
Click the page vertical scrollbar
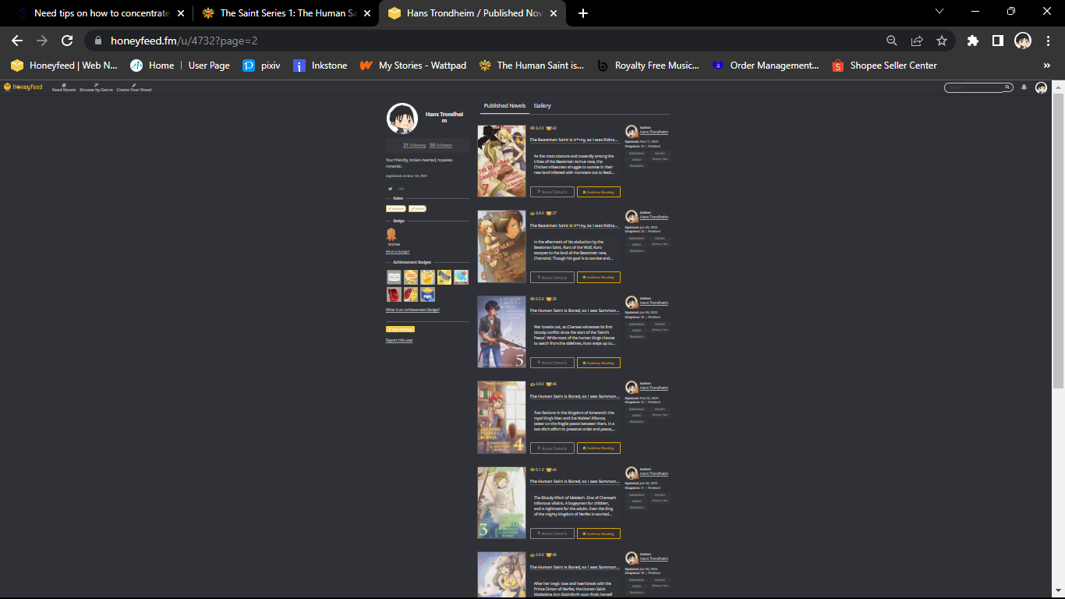tap(1058, 234)
